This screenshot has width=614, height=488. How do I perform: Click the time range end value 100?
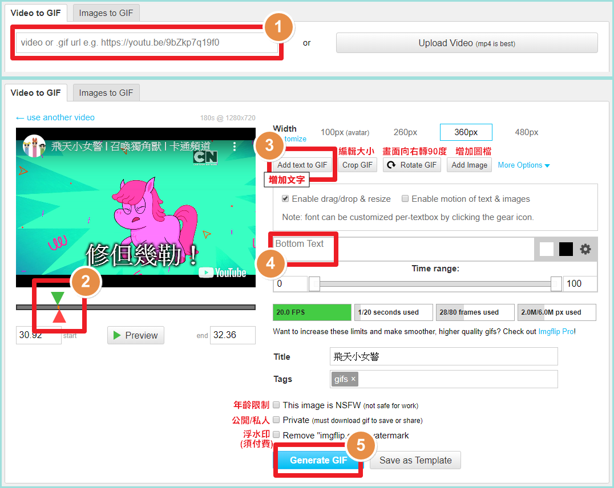point(580,284)
